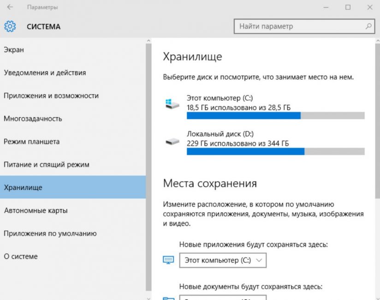
Task: Open "Питание и спящий режим"
Action: tap(73, 164)
